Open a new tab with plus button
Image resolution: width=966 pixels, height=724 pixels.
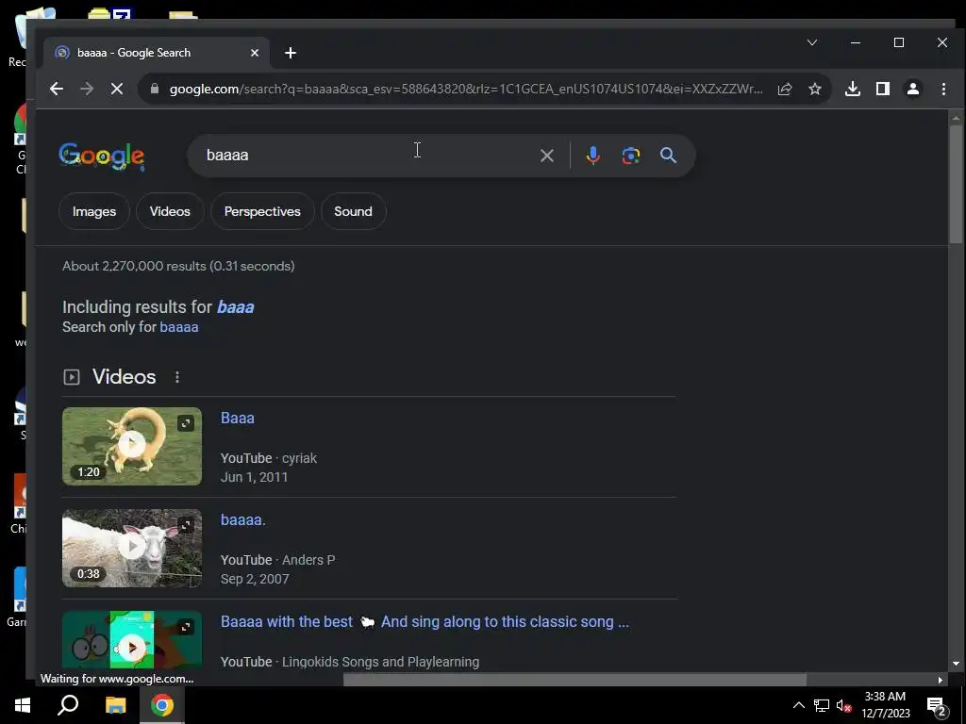tap(291, 53)
